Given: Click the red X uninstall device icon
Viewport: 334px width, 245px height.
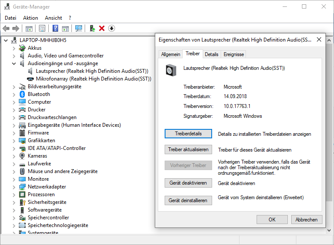Looking at the screenshot, I should pos(102,28).
